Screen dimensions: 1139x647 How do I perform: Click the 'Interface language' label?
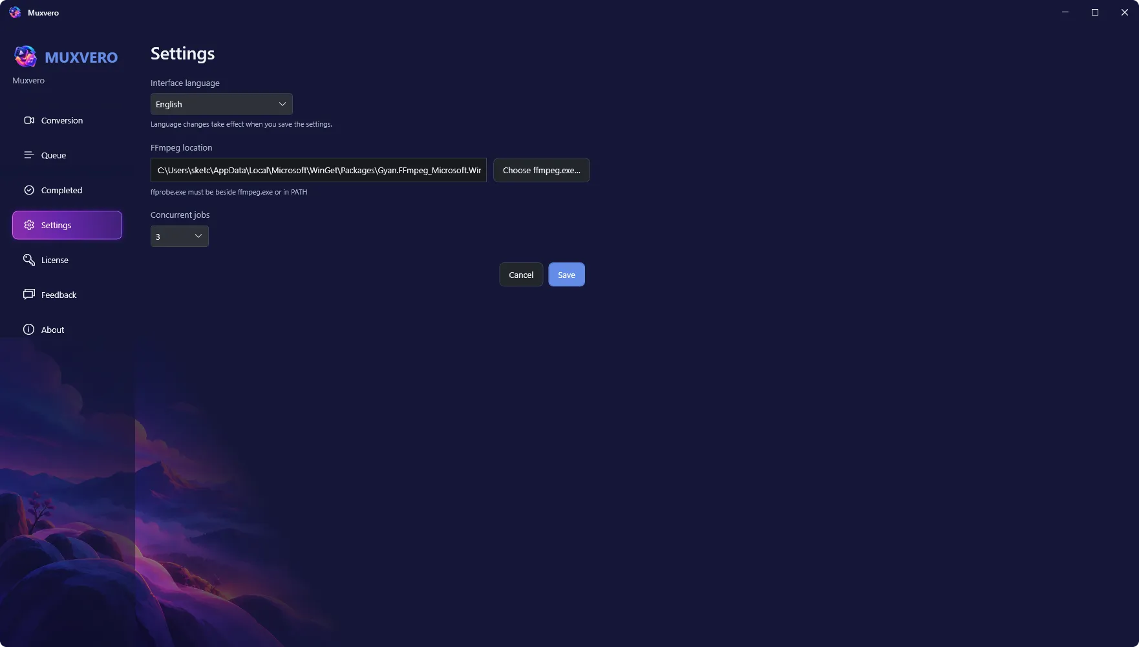[185, 83]
